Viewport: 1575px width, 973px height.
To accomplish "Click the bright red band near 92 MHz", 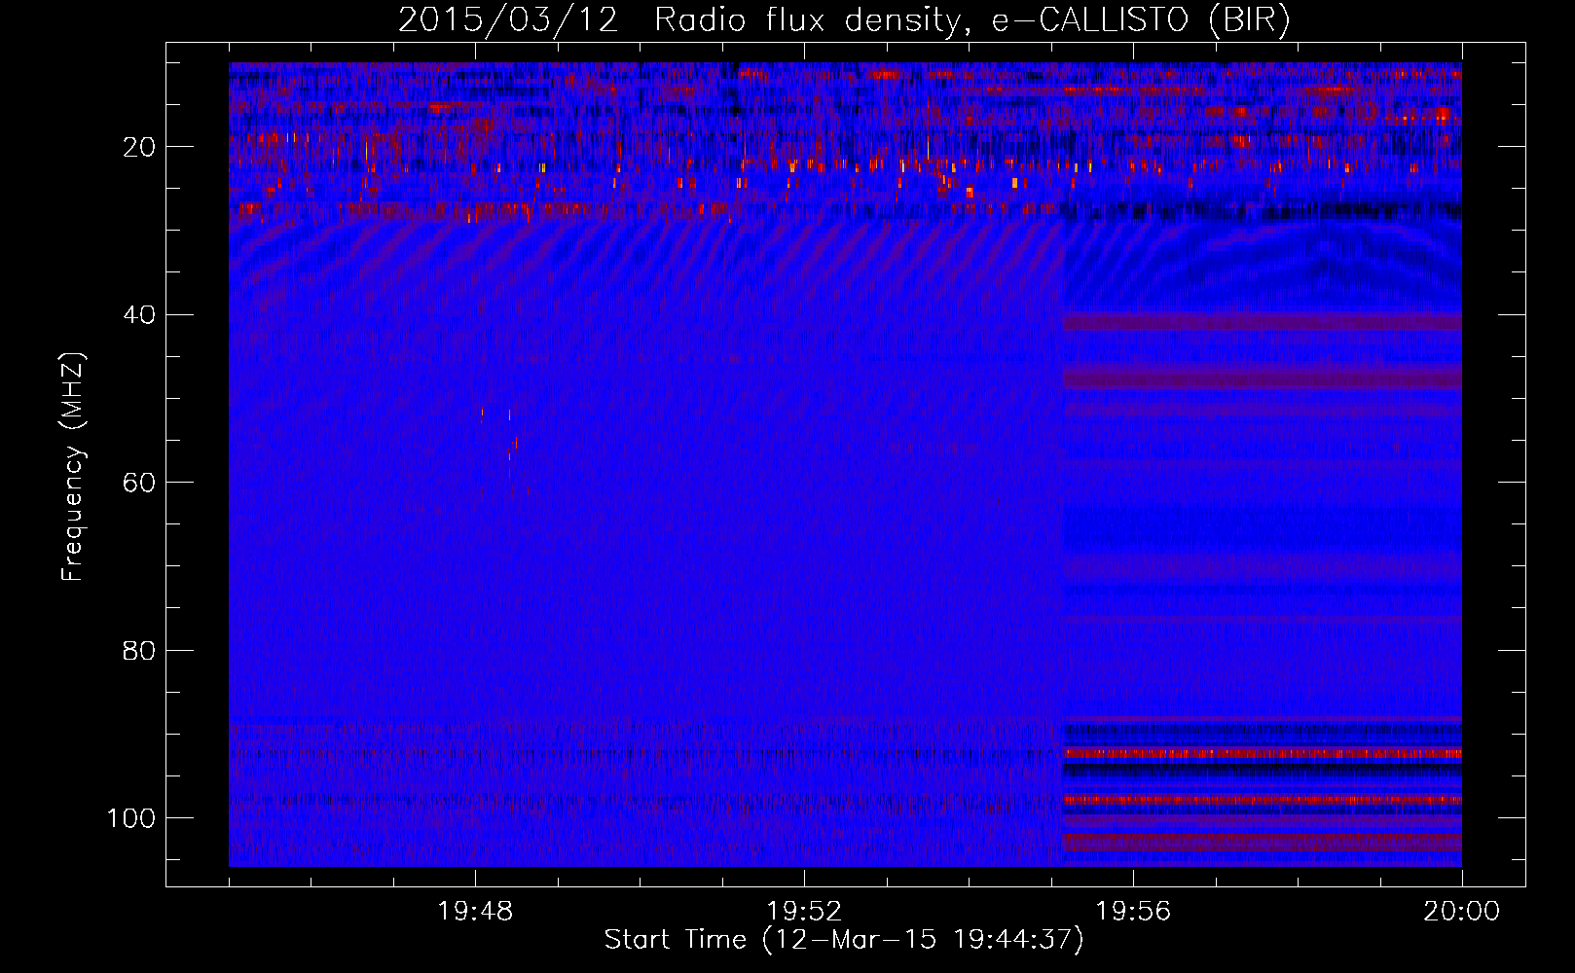I will pos(1263,754).
